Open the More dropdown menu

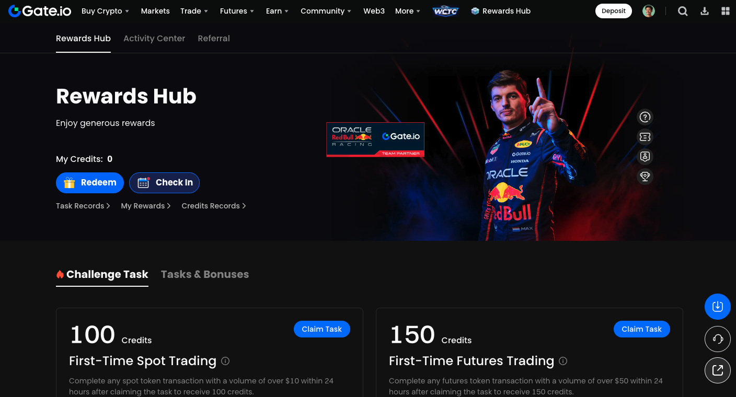pos(408,11)
